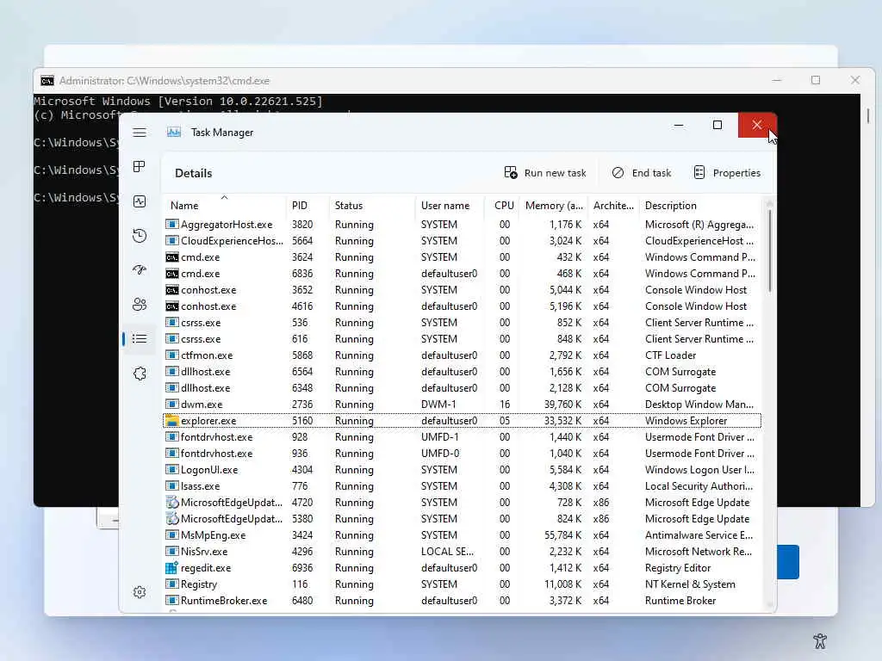The height and width of the screenshot is (661, 882).
Task: Open the Processes page icon in sidebar
Action: 140,166
